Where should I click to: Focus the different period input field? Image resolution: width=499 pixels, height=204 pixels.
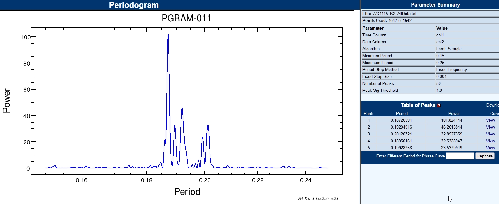pyautogui.click(x=460, y=156)
